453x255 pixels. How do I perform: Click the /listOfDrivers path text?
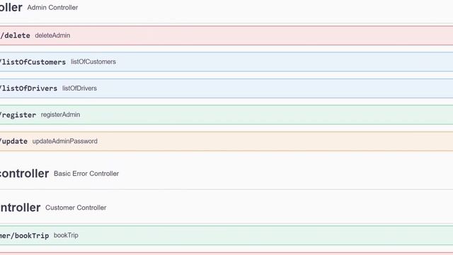(28, 89)
